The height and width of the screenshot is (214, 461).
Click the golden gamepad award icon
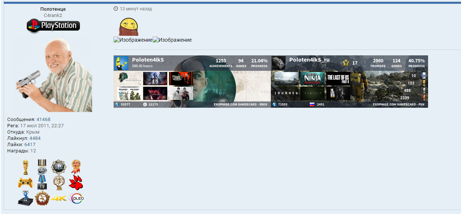(x=25, y=183)
